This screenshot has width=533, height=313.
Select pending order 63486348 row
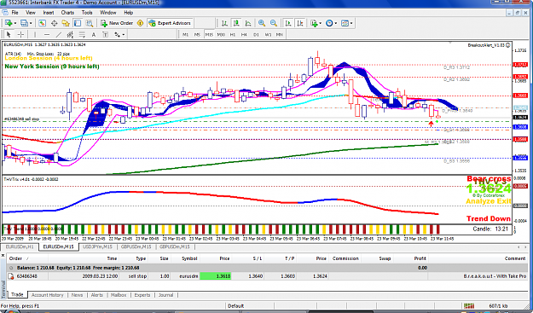point(267,276)
